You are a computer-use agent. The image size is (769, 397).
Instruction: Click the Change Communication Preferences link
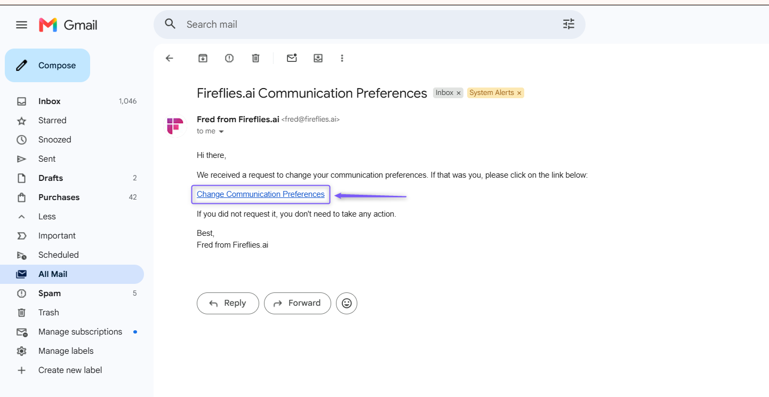click(x=261, y=194)
